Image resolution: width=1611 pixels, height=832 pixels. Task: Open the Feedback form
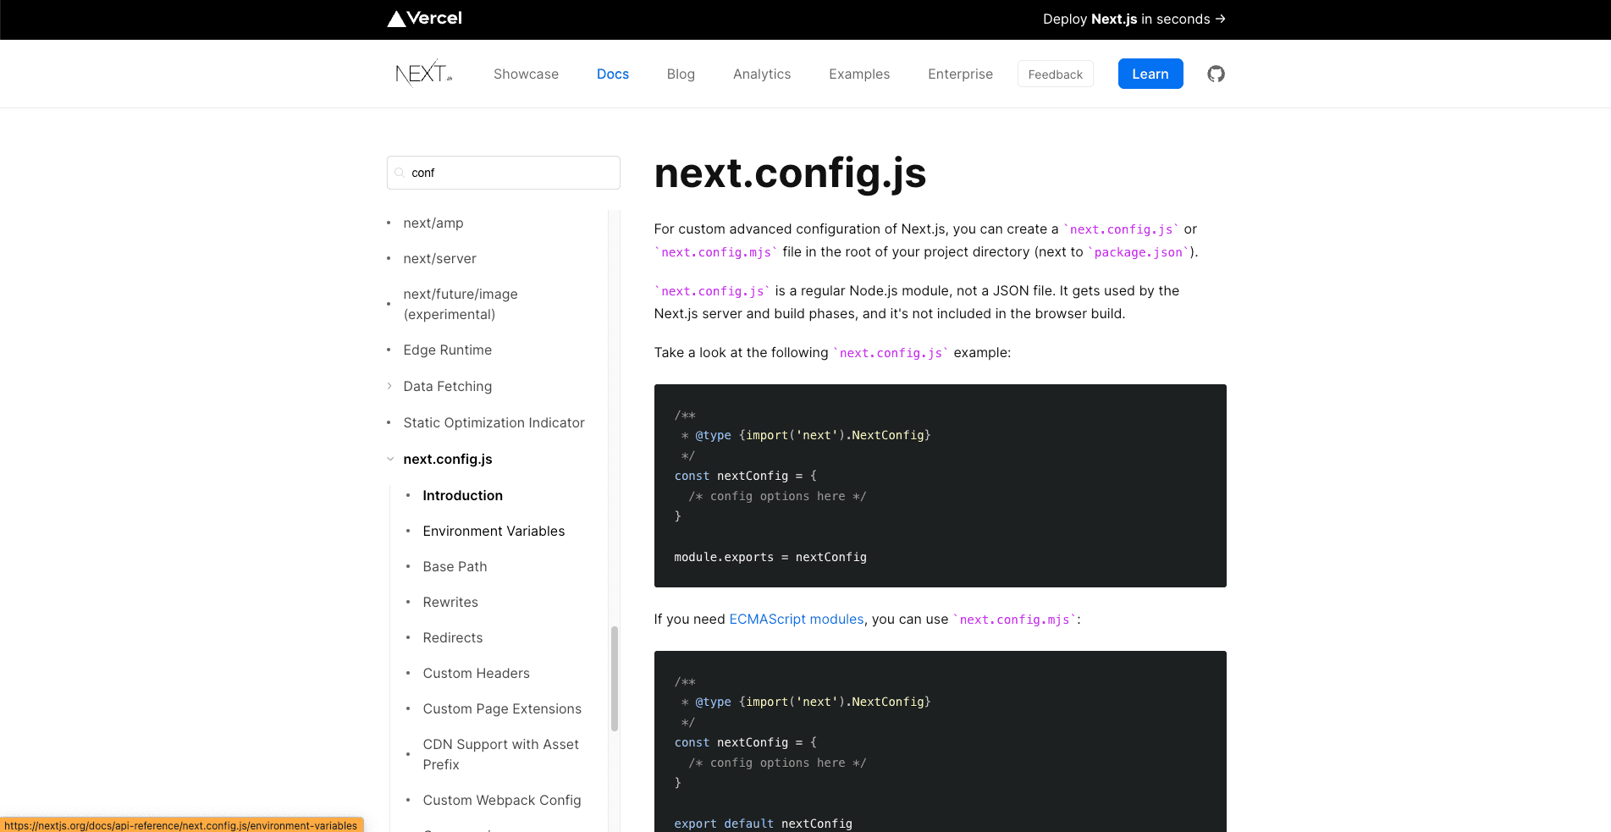click(1055, 74)
